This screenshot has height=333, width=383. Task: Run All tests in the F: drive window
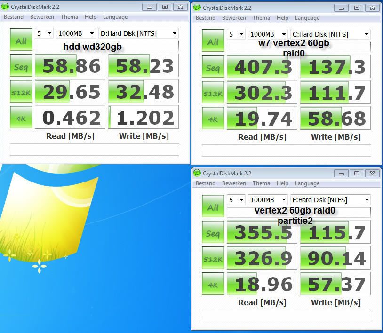pos(213,206)
